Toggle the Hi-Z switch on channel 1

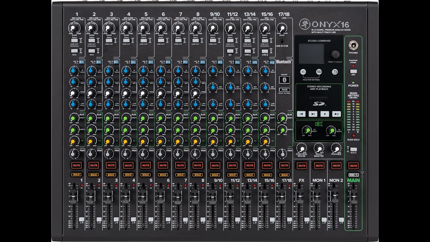[x=74, y=51]
